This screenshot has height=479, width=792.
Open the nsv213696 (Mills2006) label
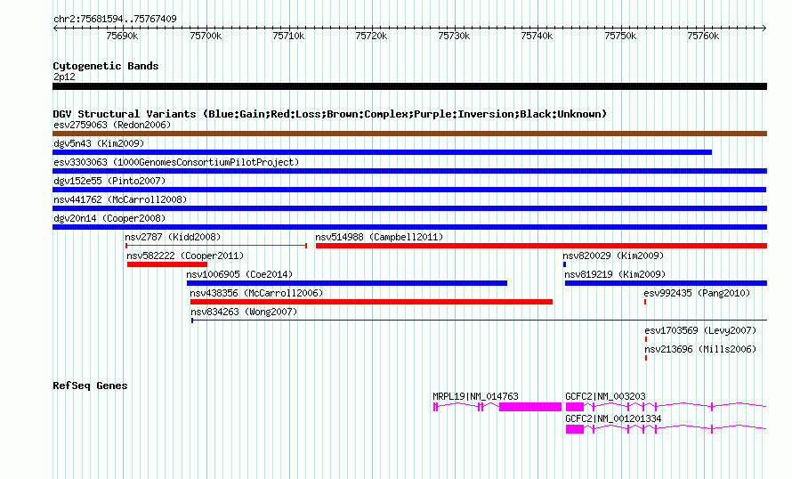point(700,349)
